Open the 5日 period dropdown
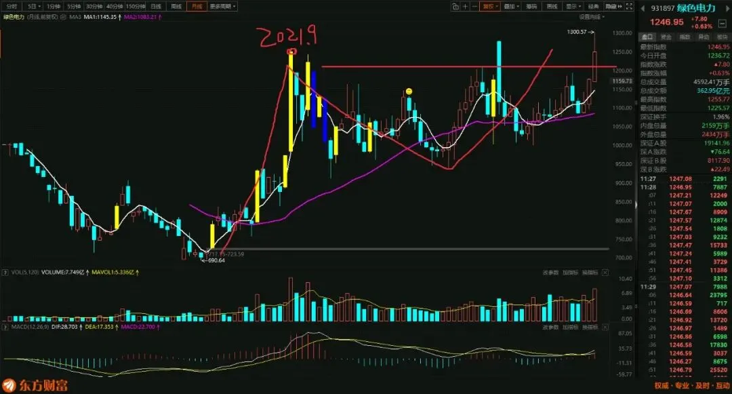The height and width of the screenshot is (394, 732). click(34, 7)
